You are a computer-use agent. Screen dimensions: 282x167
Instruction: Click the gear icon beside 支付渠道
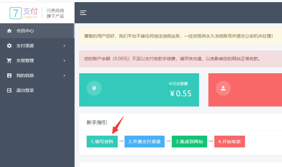[x=9, y=46]
